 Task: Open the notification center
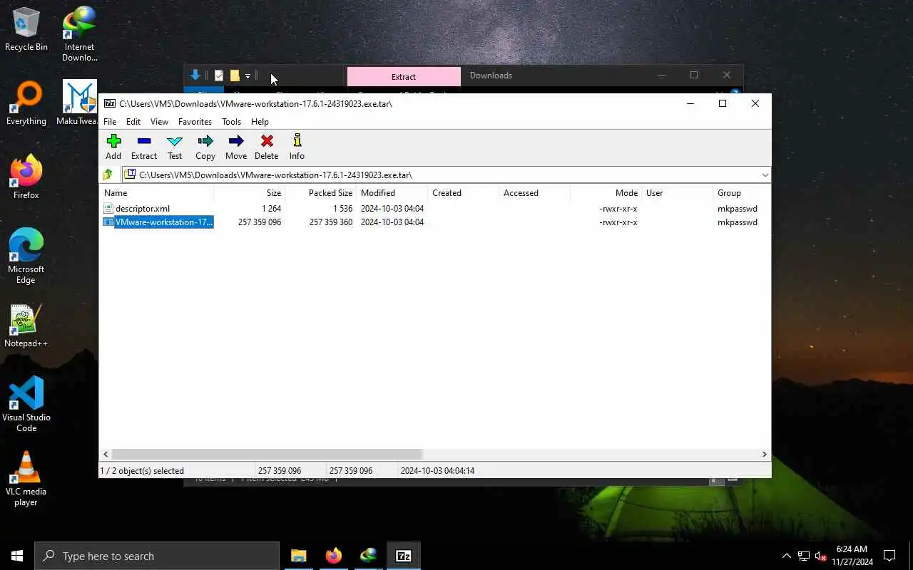point(889,556)
